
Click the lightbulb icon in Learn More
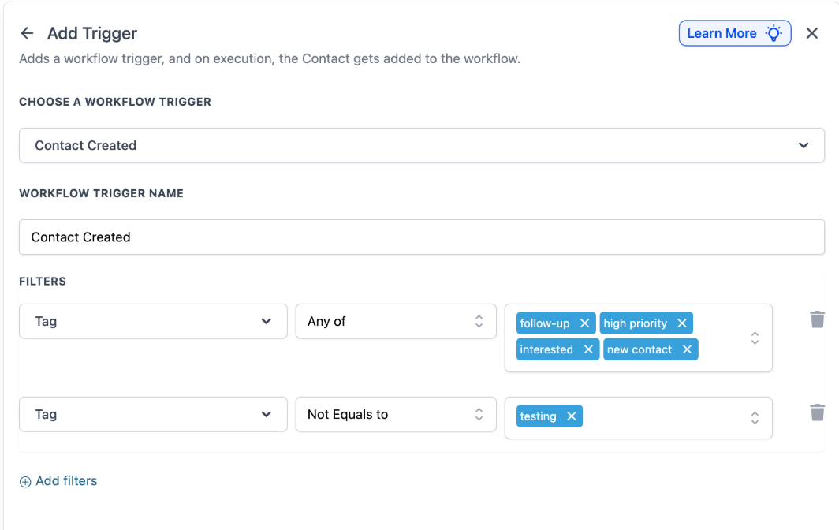(774, 33)
